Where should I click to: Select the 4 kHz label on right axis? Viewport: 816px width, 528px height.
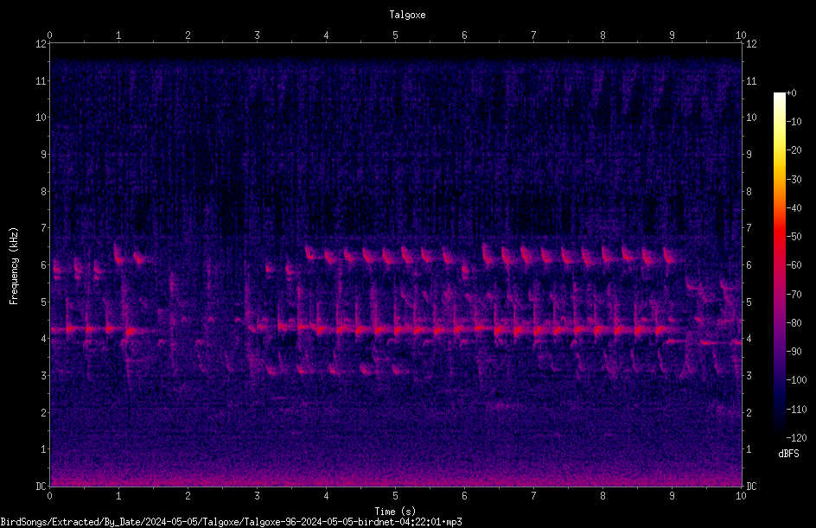(749, 339)
